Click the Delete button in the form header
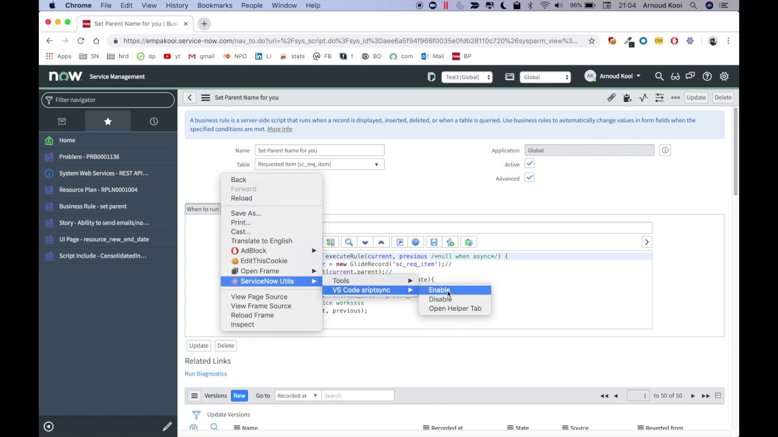 [x=723, y=97]
